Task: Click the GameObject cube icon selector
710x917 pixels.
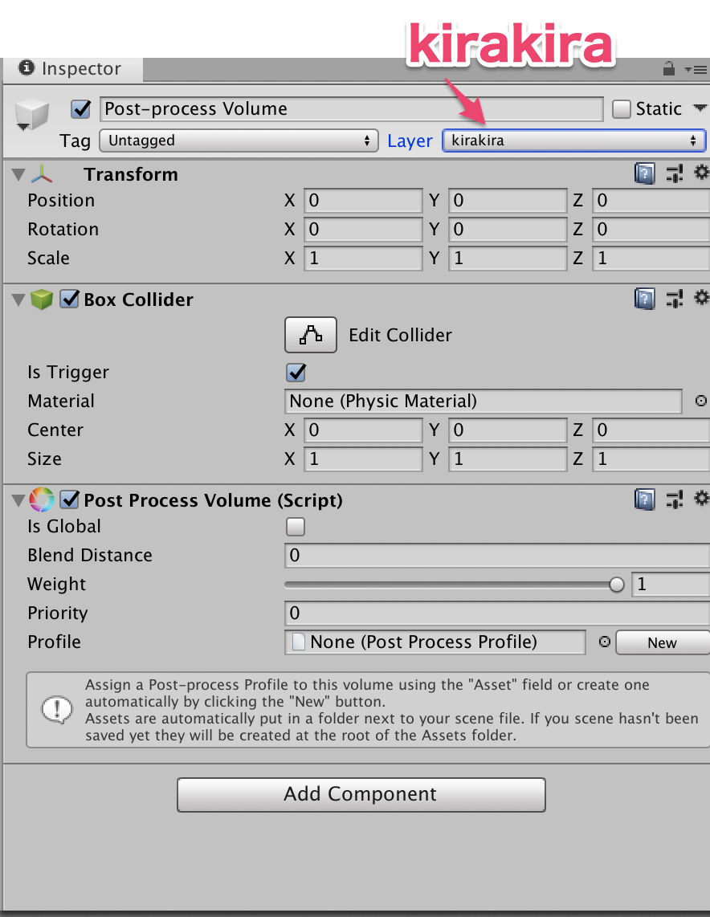Action: [x=31, y=114]
